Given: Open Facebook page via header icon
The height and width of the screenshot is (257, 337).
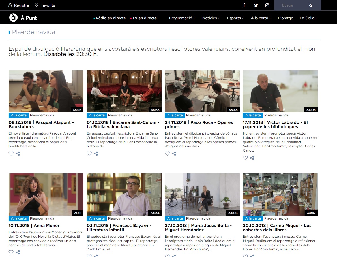Looking at the screenshot, I should click(244, 5).
